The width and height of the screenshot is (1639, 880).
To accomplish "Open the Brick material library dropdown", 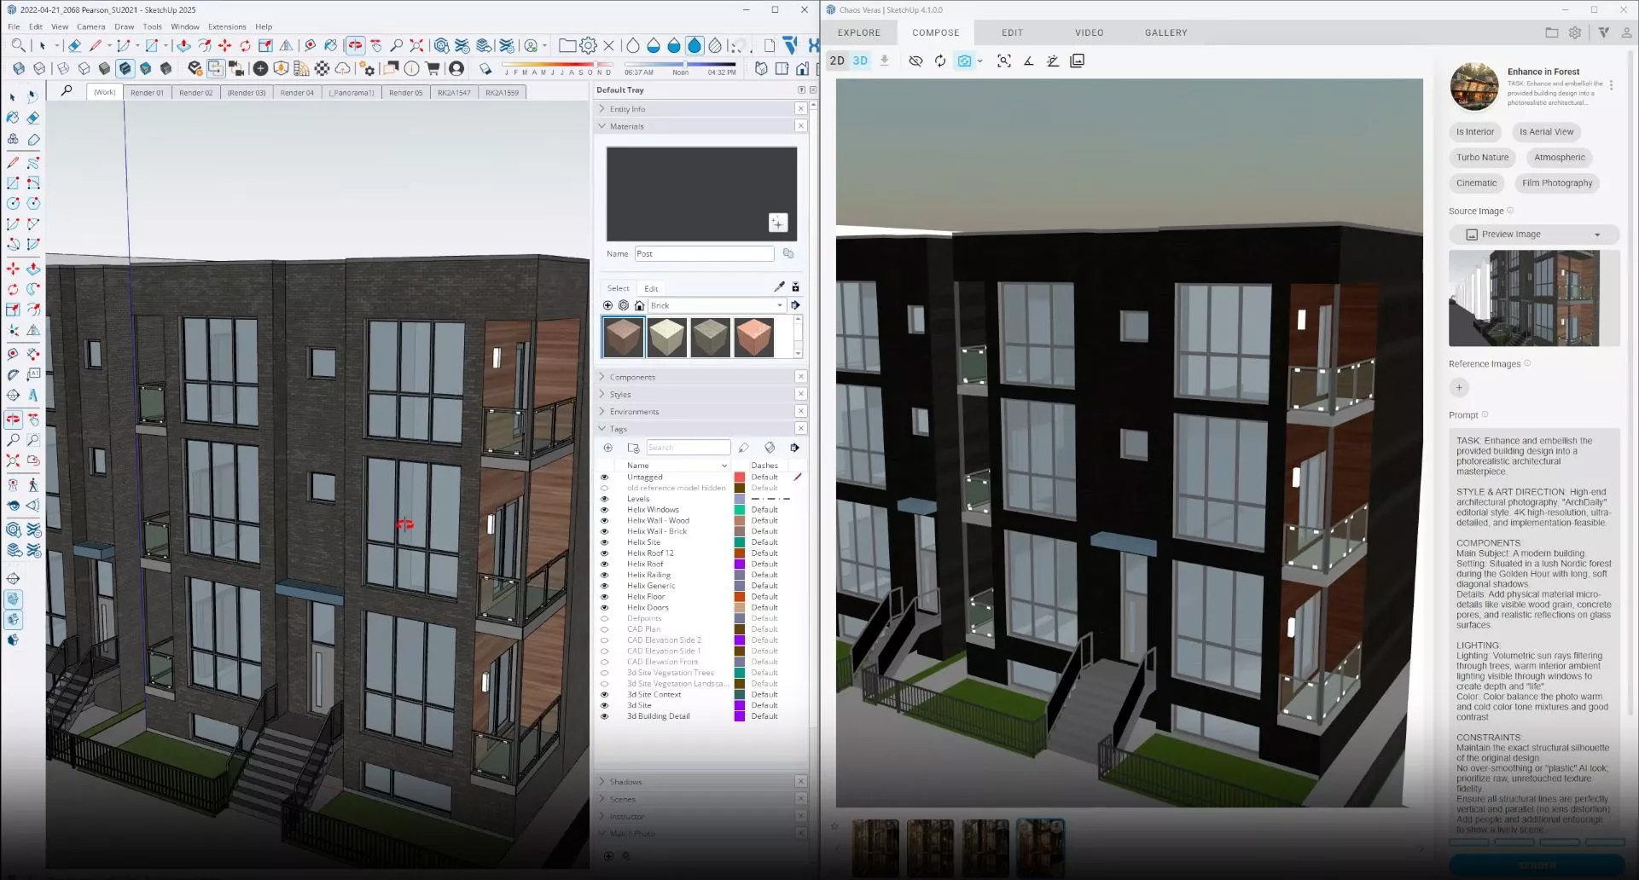I will click(717, 305).
